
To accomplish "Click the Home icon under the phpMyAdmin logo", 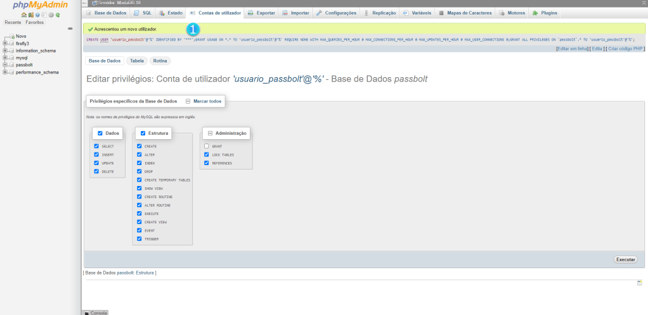I will pos(23,15).
